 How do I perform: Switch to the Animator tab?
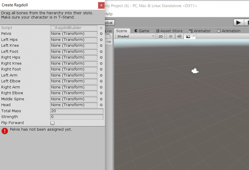pyautogui.click(x=200, y=31)
